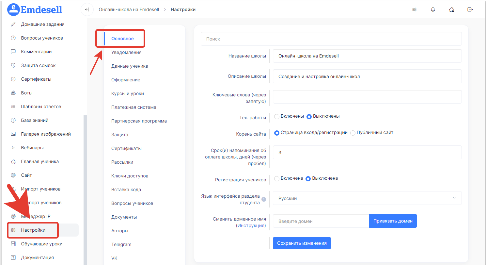The image size is (486, 265).
Task: Click the pencil icon beside Домашние задания
Action: pos(13,24)
